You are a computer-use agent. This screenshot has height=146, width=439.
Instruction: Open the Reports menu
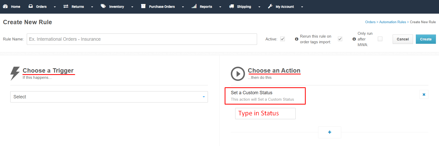(206, 7)
